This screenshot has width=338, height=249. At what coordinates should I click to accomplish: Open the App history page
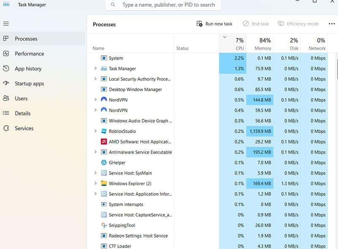pyautogui.click(x=43, y=68)
